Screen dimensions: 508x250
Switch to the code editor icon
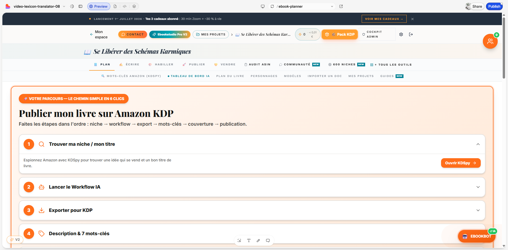click(125, 6)
